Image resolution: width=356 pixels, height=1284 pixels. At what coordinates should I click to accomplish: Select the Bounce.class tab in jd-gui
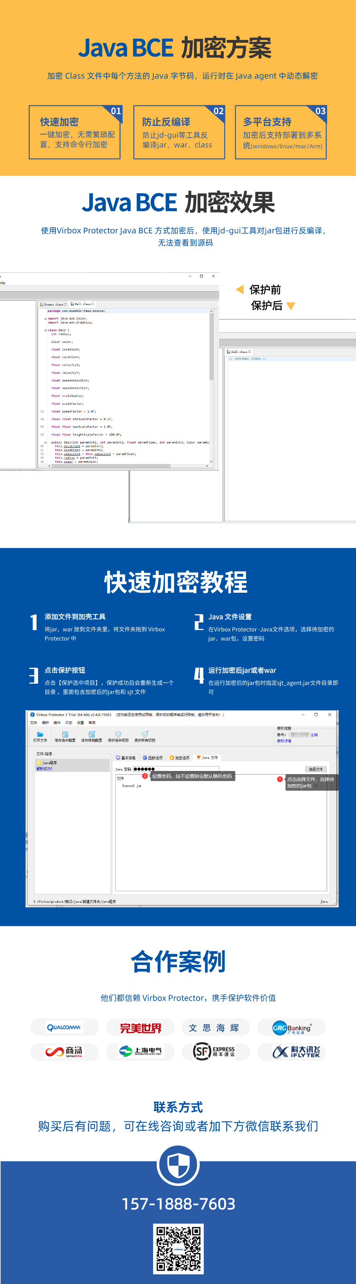point(53,304)
